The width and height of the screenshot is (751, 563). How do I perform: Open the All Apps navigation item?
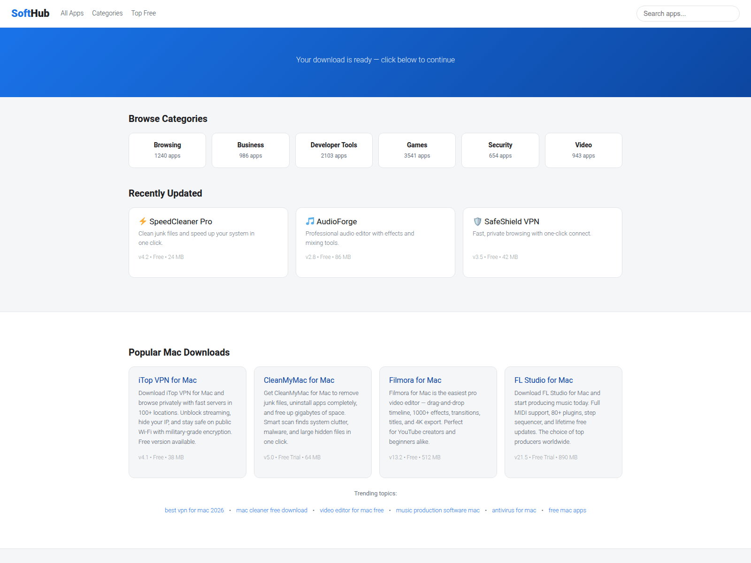[x=72, y=13]
